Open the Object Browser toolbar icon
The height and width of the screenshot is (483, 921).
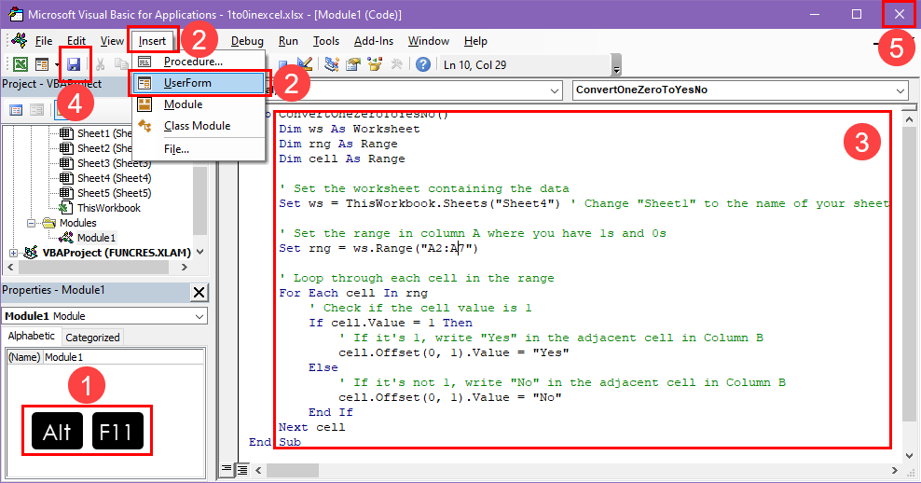[x=375, y=64]
